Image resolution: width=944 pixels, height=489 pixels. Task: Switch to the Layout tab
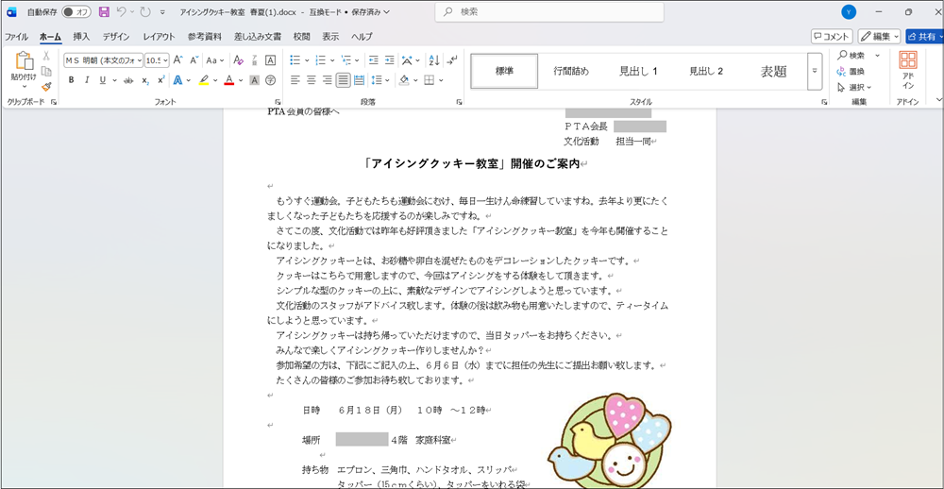(x=159, y=36)
